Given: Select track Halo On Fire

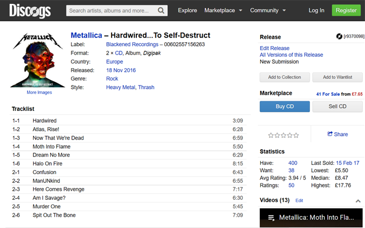Looking at the screenshot, I should coord(47,164).
